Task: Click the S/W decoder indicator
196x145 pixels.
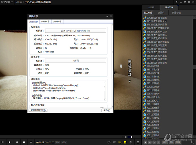Action: 57,142
